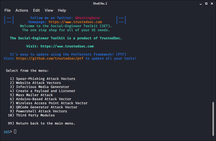Open the Edit menu
This screenshot has width=216, height=141.
coord(36,10)
